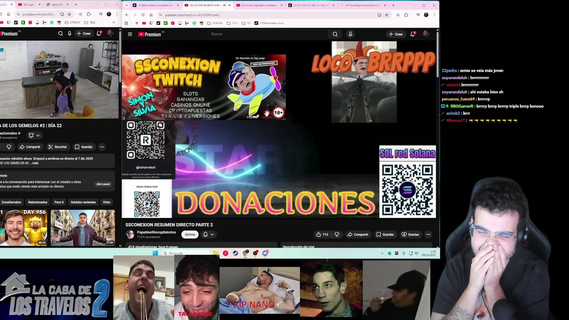Activate voice search microphone in main window
Viewport: 569px width, 320px height.
tap(350, 34)
